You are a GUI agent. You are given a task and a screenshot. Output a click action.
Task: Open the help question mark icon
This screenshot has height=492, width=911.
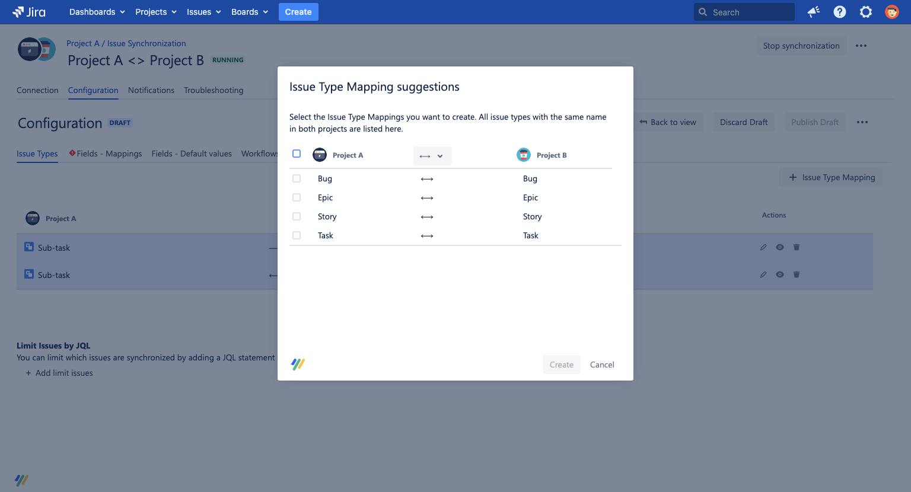coord(839,12)
